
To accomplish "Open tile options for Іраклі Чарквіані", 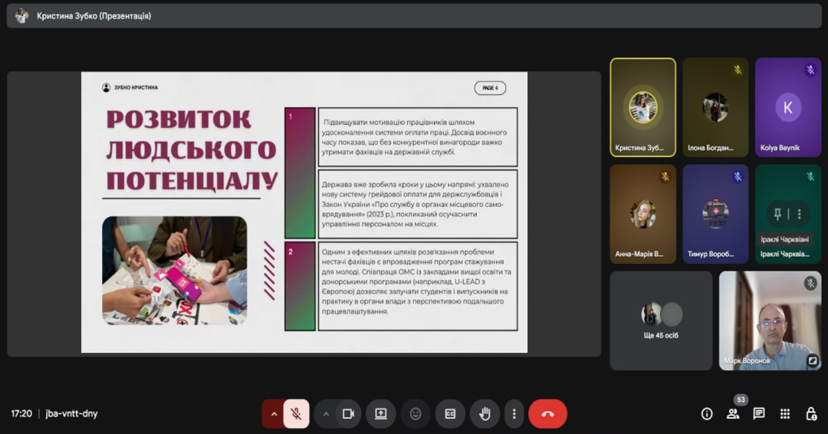I will click(799, 214).
